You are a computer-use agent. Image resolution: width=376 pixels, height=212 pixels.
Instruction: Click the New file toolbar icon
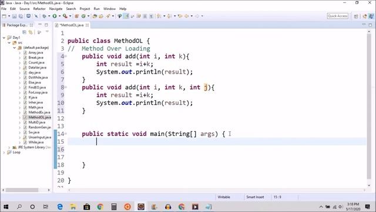(x=4, y=16)
